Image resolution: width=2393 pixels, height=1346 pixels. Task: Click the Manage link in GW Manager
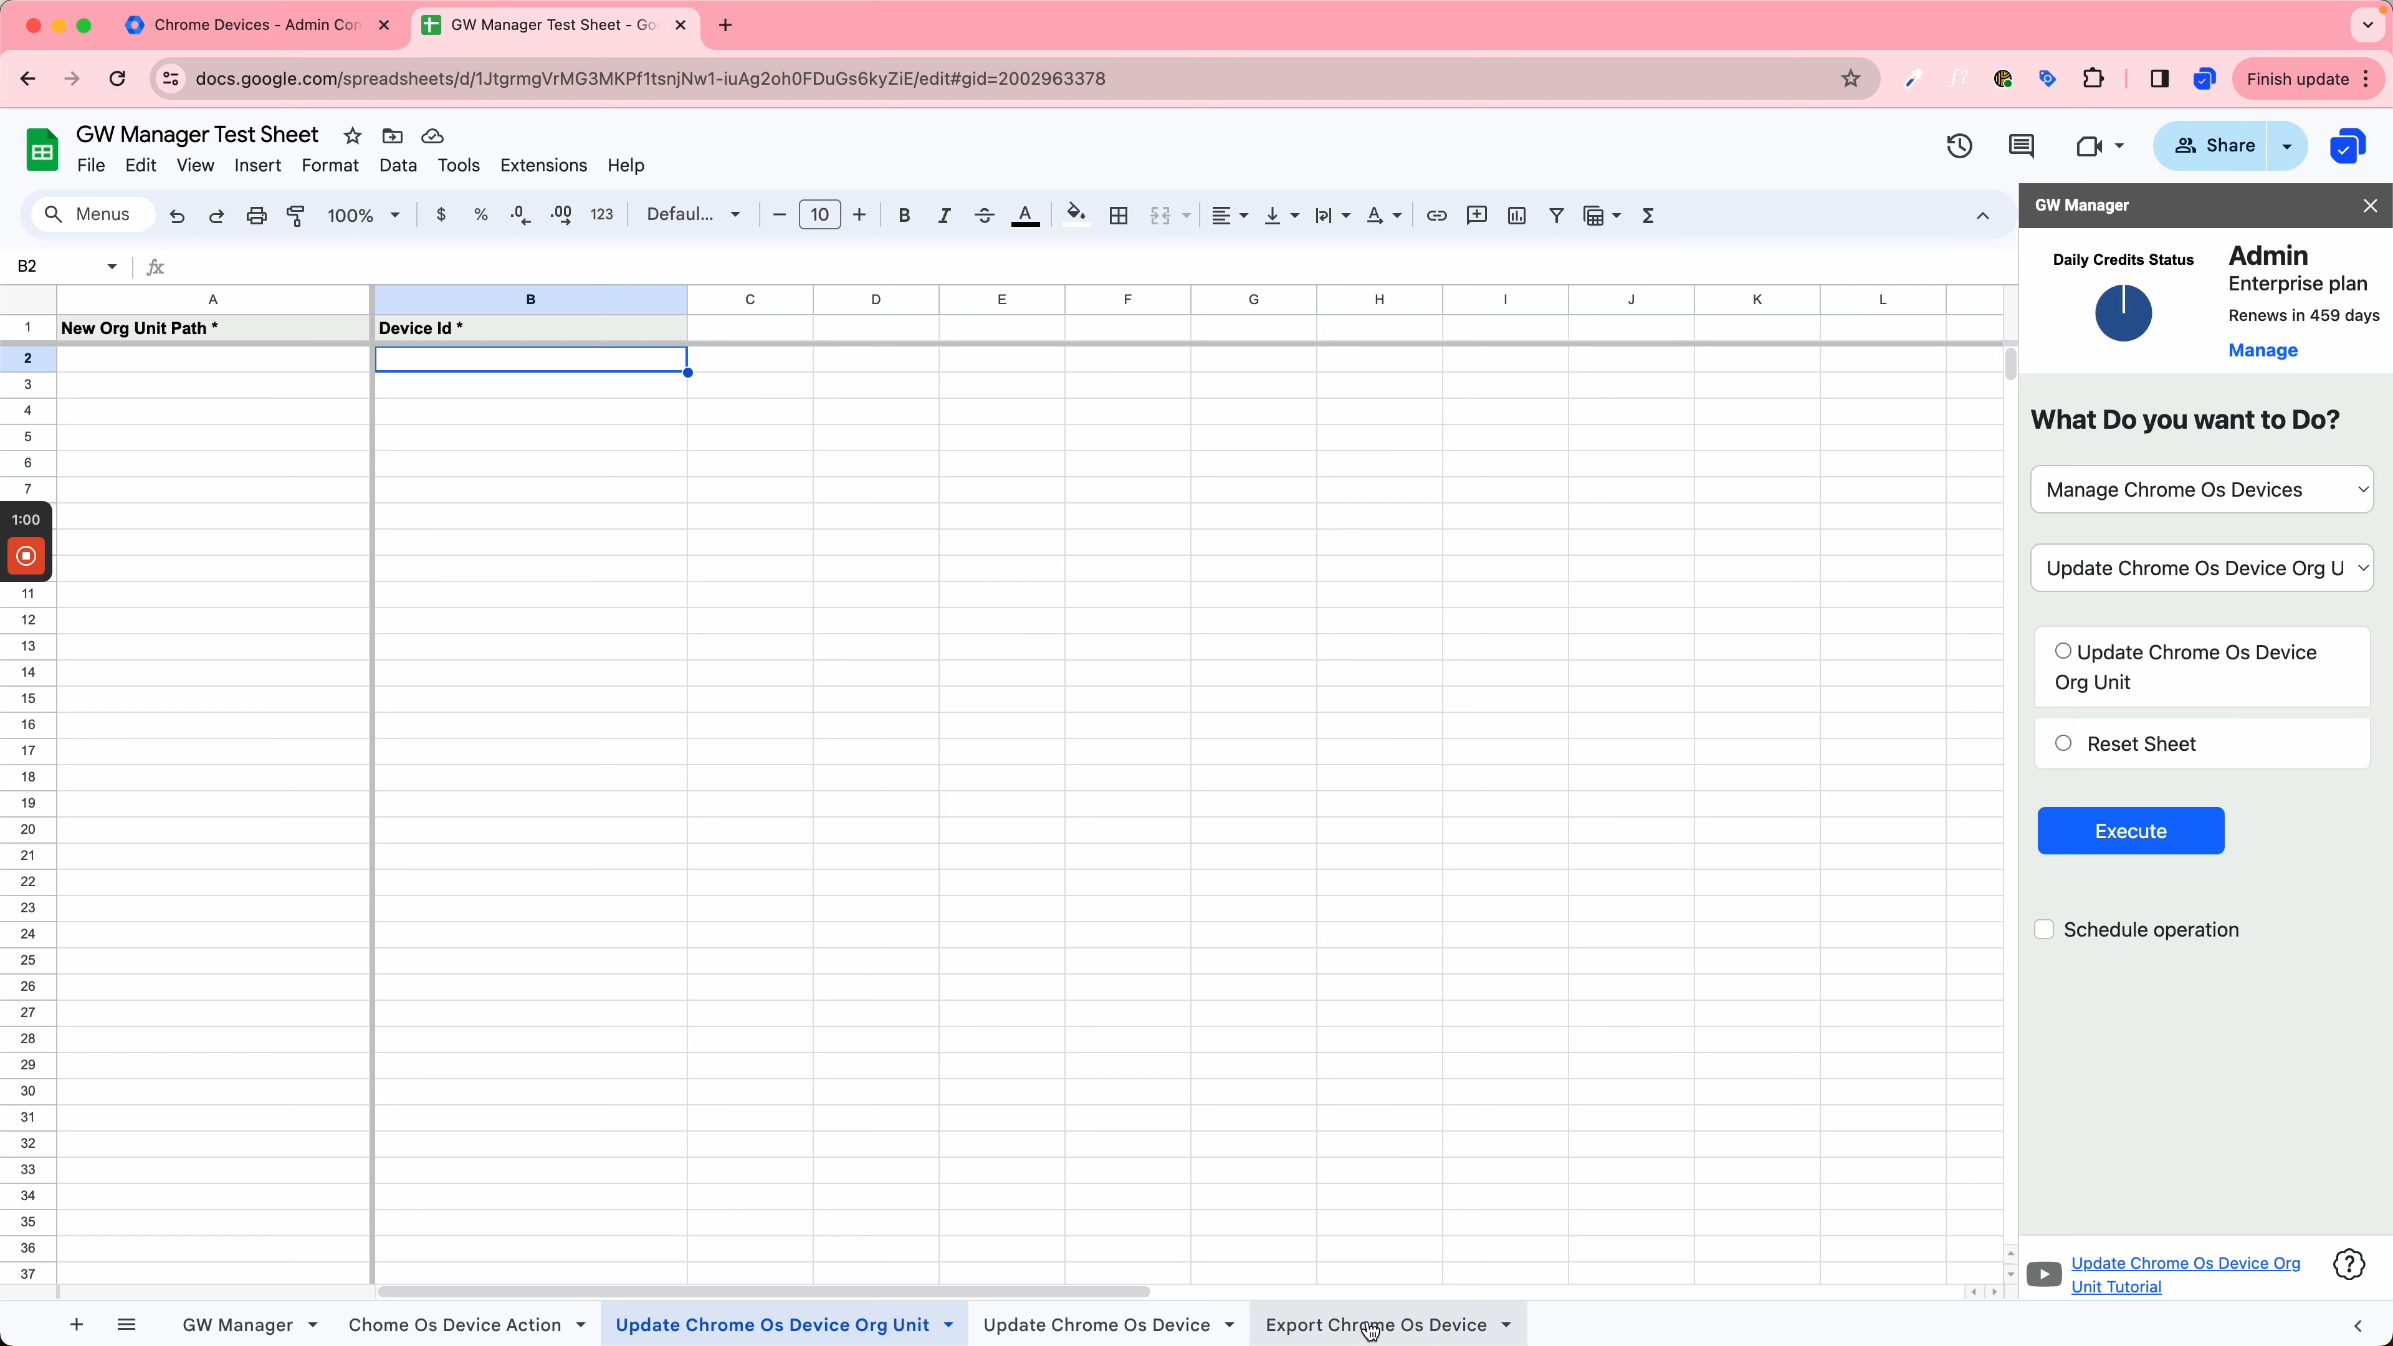click(2262, 350)
